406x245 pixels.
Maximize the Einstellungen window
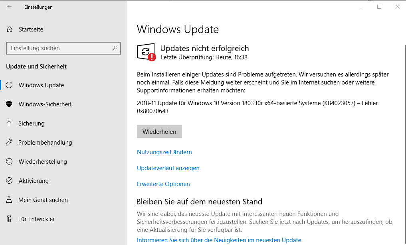tap(379, 7)
